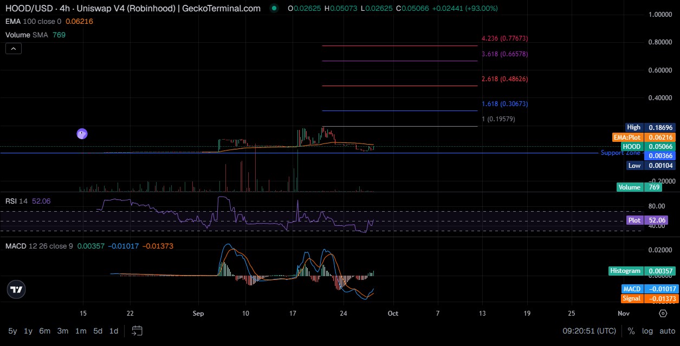Select the 3m time range
680x346 pixels.
63,330
